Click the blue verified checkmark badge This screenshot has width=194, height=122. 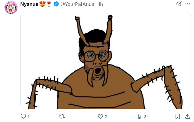[x=56, y=4]
